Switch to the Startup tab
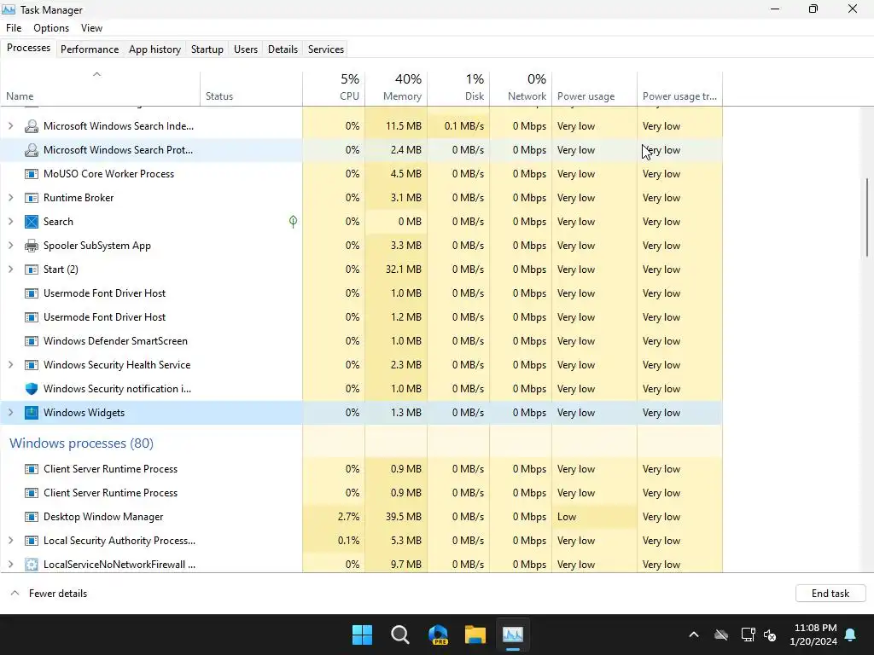874x655 pixels. coord(207,49)
